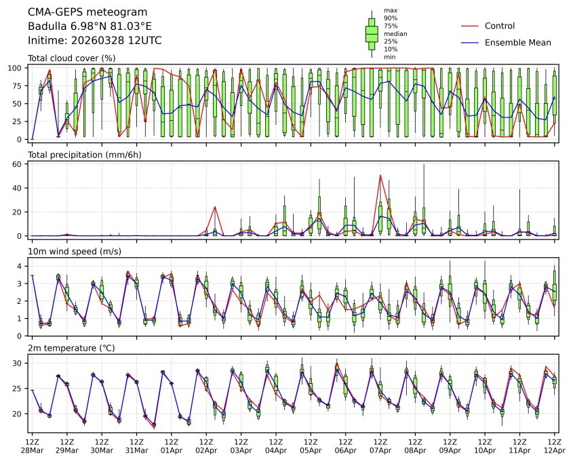This screenshot has width=573, height=462.
Task: Click the "2m temperature (°C)" panel title
Action: [70, 348]
